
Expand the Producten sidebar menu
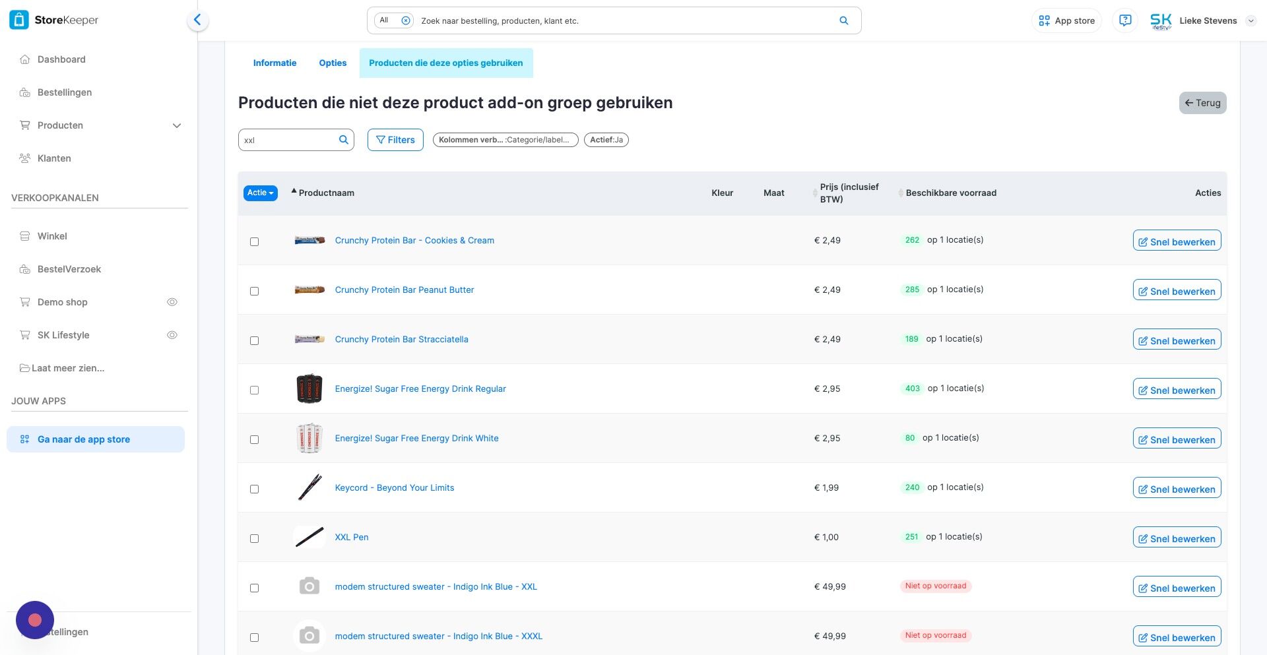coord(176,125)
